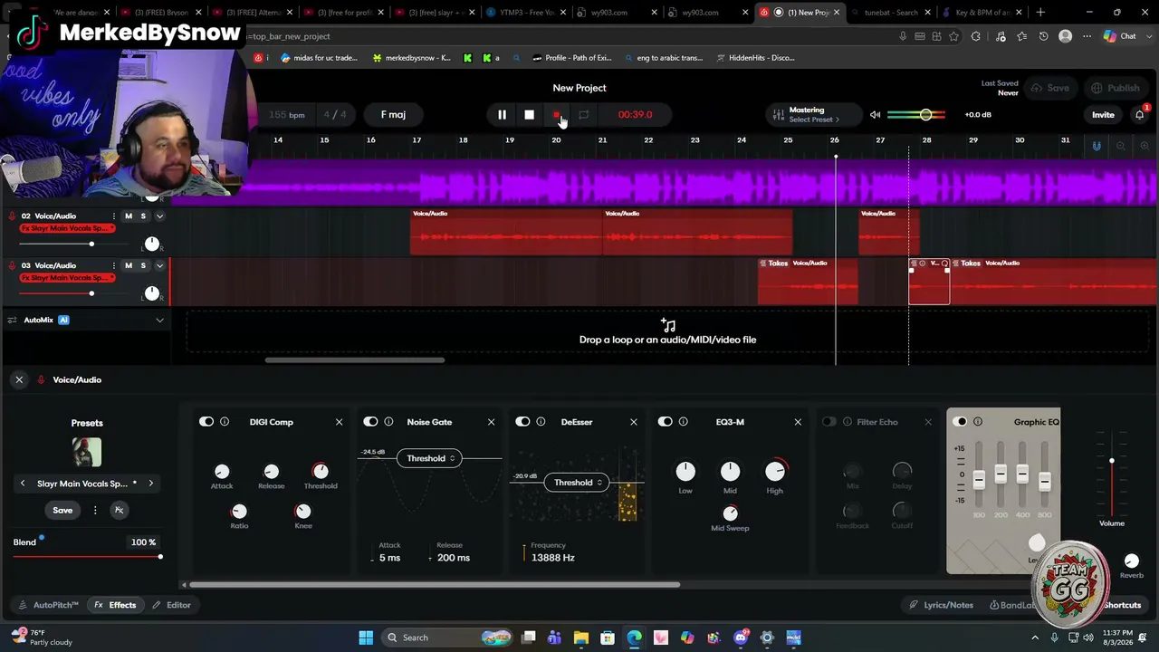Screen dimensions: 1159x652
Task: Solo track 03 Voice/Audio
Action: point(142,265)
